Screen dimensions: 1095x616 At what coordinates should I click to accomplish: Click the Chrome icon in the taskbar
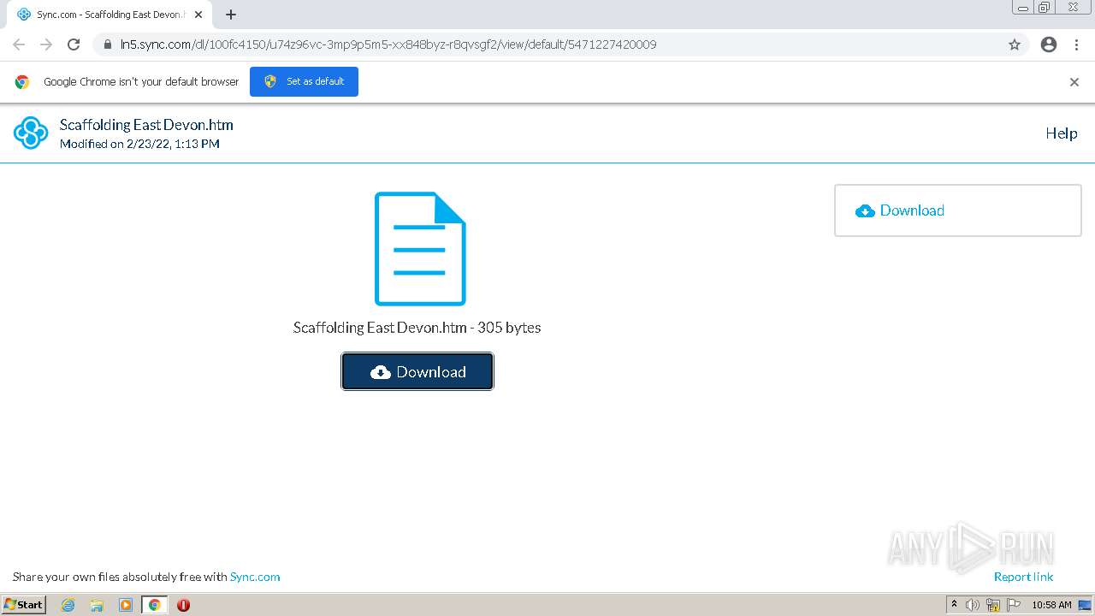(155, 605)
